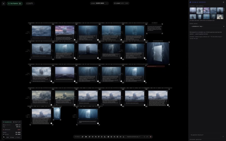Select the purple-sky thumbnail in AI Worker panel

(206, 11)
